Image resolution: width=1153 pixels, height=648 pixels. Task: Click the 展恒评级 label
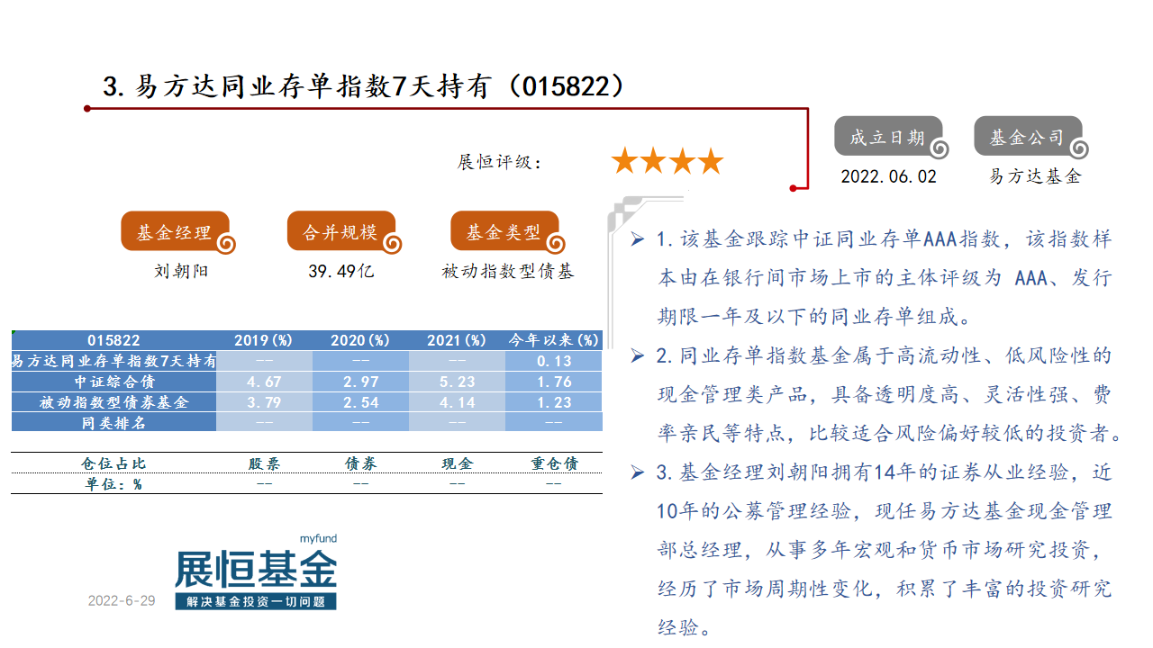pyautogui.click(x=500, y=162)
